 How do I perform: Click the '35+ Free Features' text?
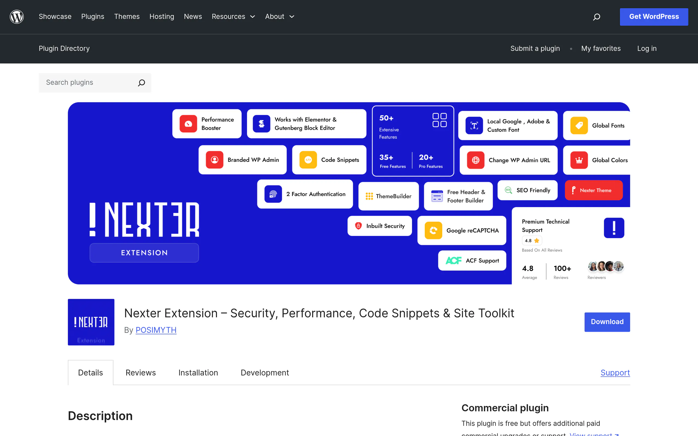point(393,161)
